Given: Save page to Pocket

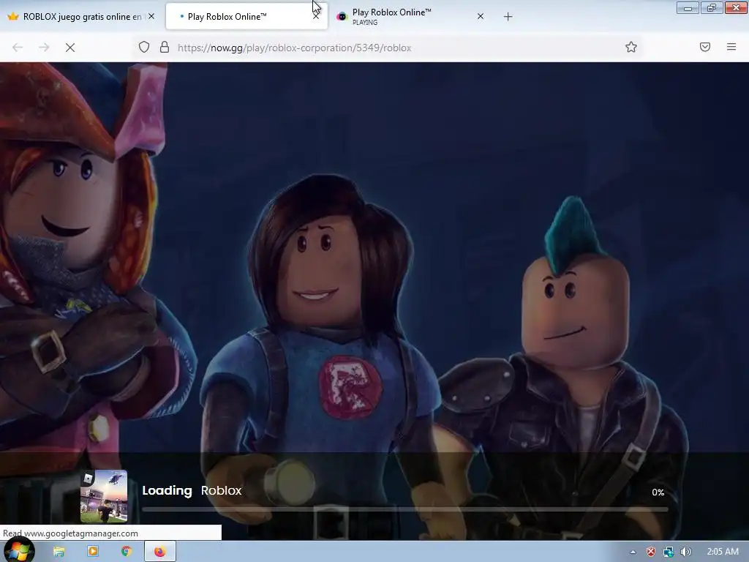Looking at the screenshot, I should click(705, 47).
